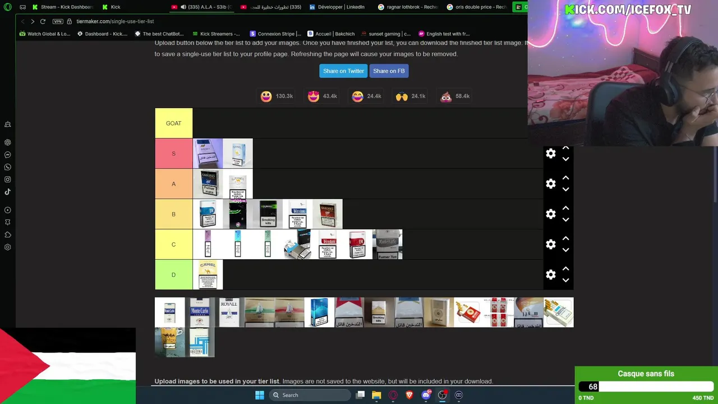Open settings gear for the A tier row
Viewport: 718px width, 404px height.
tap(551, 184)
